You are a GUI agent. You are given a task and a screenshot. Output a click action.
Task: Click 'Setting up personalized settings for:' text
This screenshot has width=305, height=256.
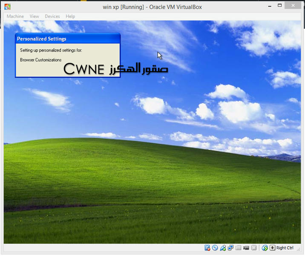click(x=51, y=50)
